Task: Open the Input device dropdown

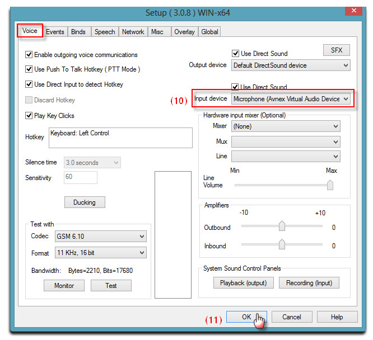Action: point(291,98)
